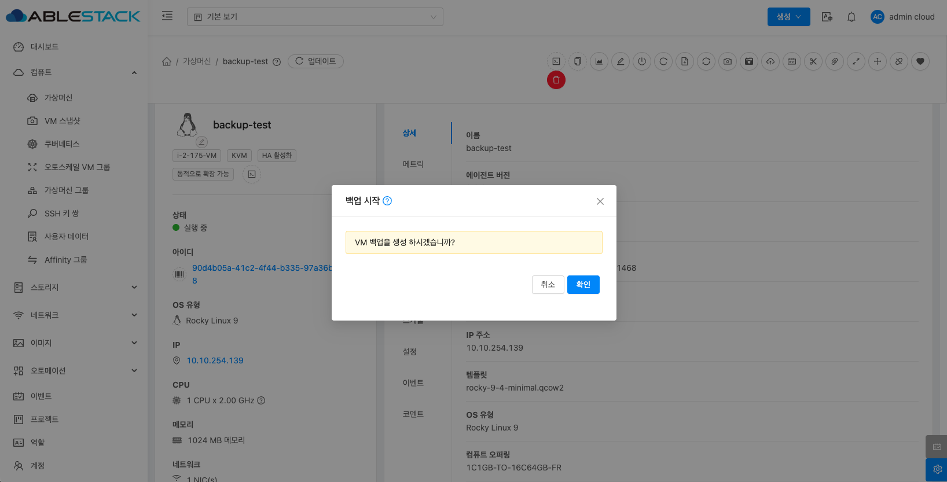The width and height of the screenshot is (947, 482).
Task: Click the power stop VM icon
Action: 642,61
